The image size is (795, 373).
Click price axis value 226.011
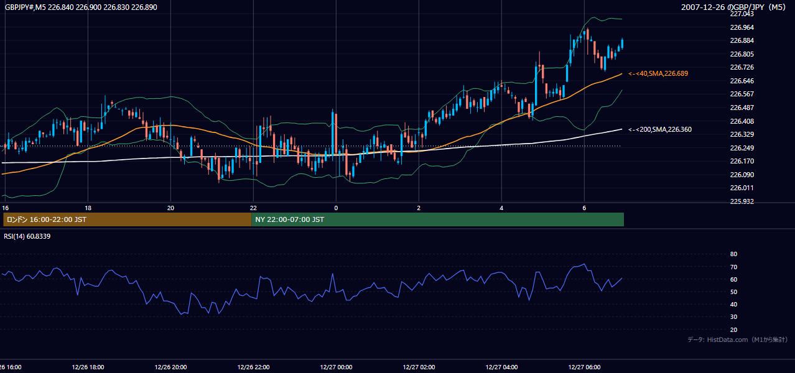(742, 188)
